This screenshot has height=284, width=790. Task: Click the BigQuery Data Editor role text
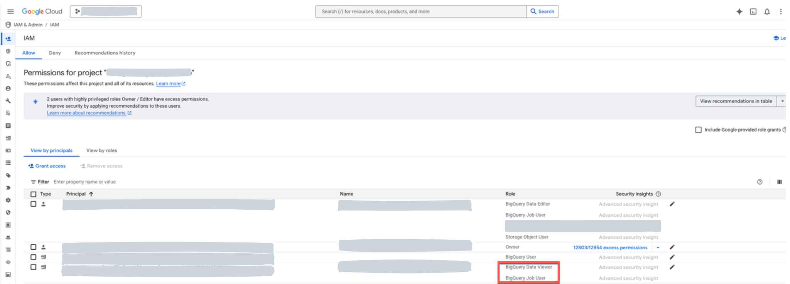528,204
